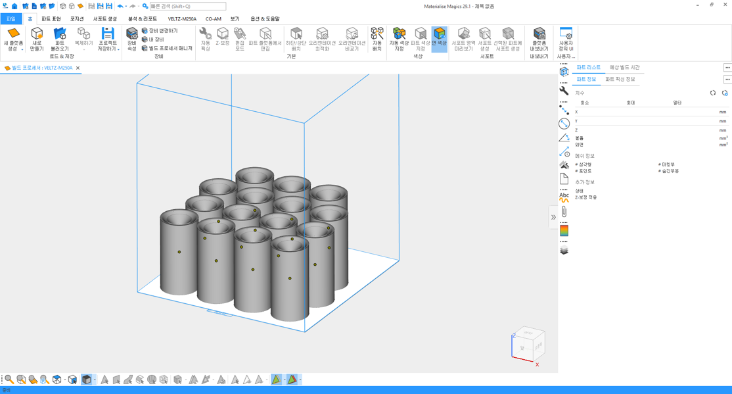Close the 빌드 프로세서 : VELTZ-M250A tab
The height and width of the screenshot is (394, 732).
point(78,68)
